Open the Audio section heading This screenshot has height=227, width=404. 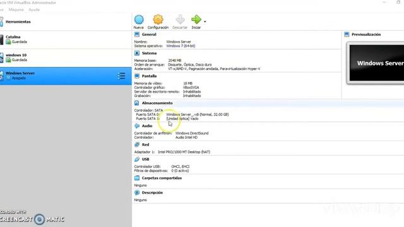[147, 126]
